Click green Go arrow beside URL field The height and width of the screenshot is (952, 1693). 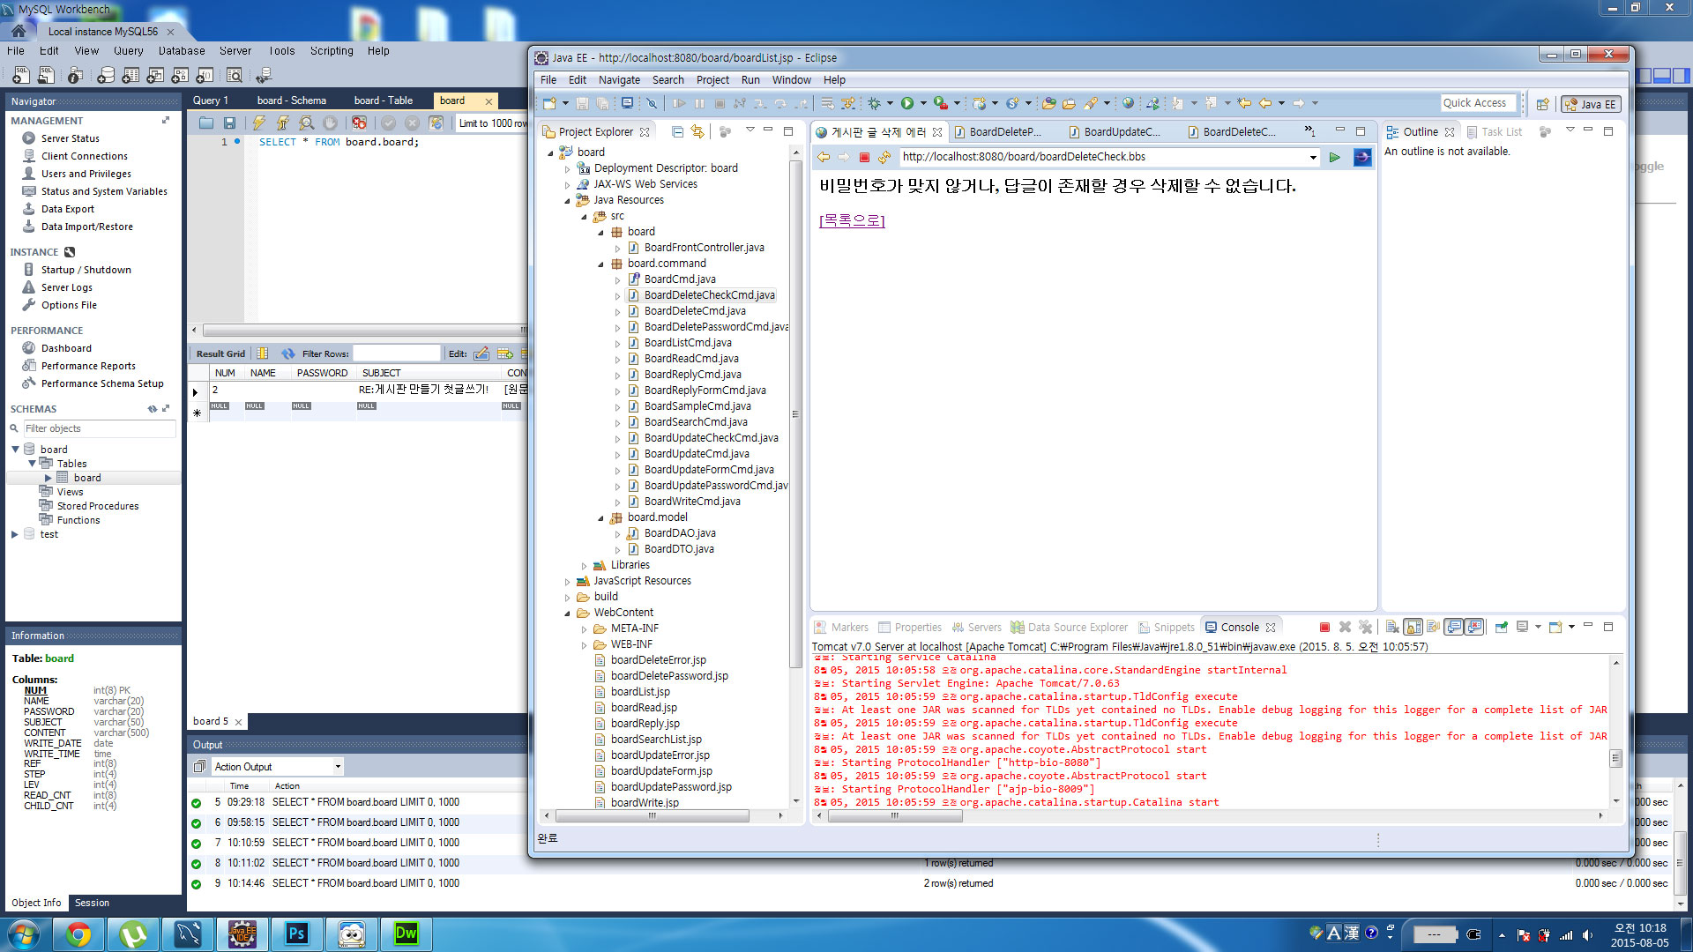[x=1335, y=157]
